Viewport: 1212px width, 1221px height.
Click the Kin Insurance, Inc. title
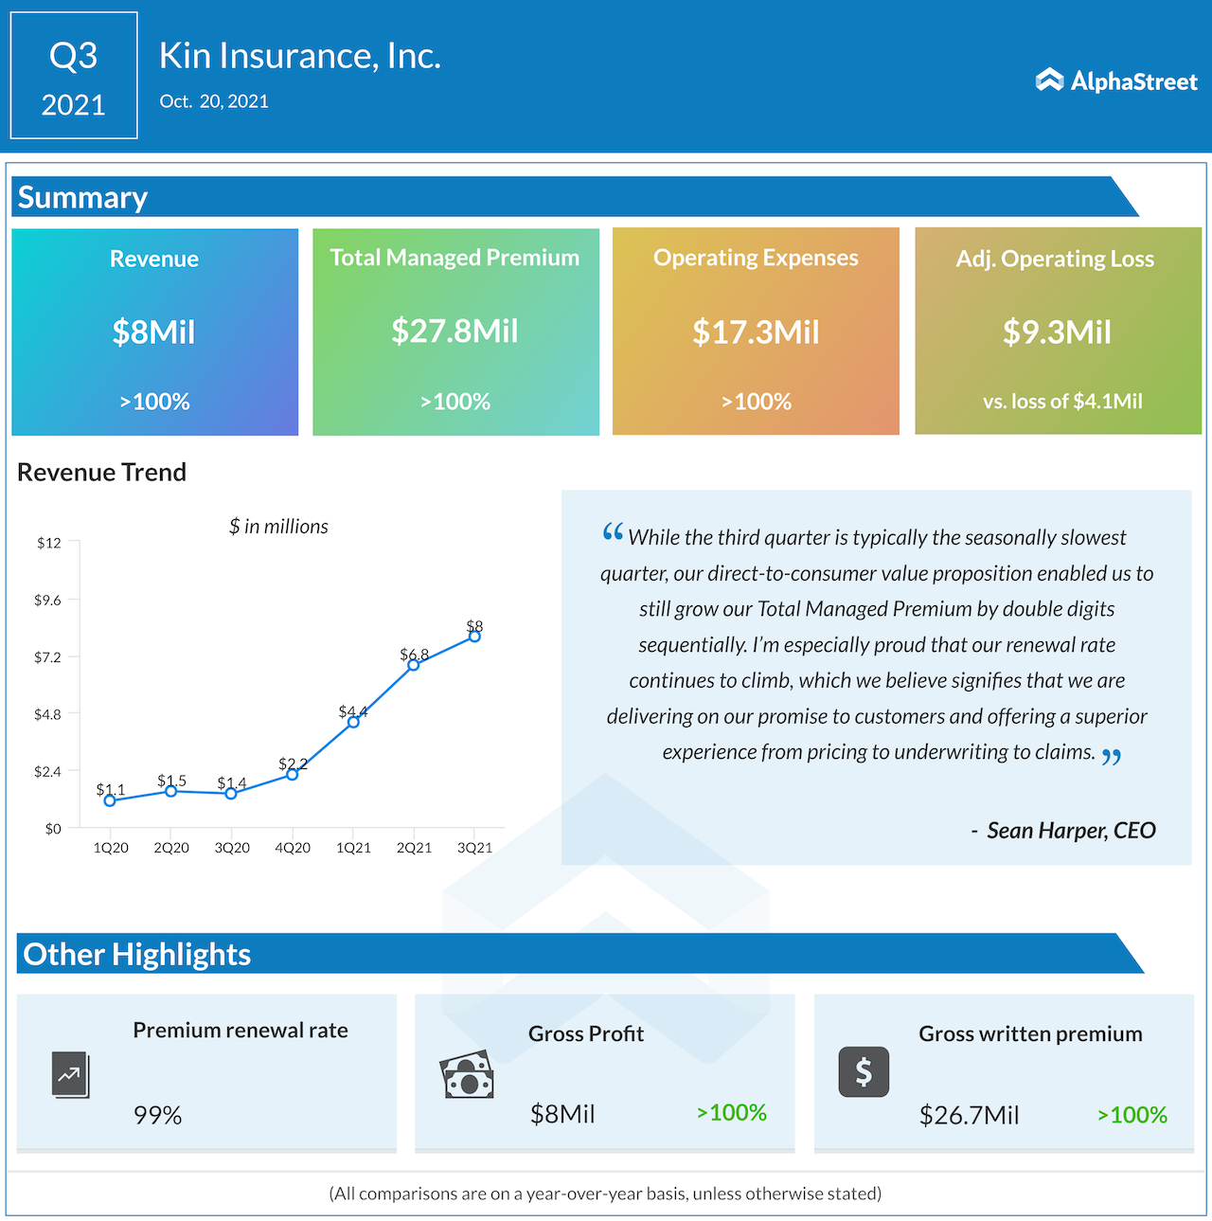pyautogui.click(x=300, y=56)
